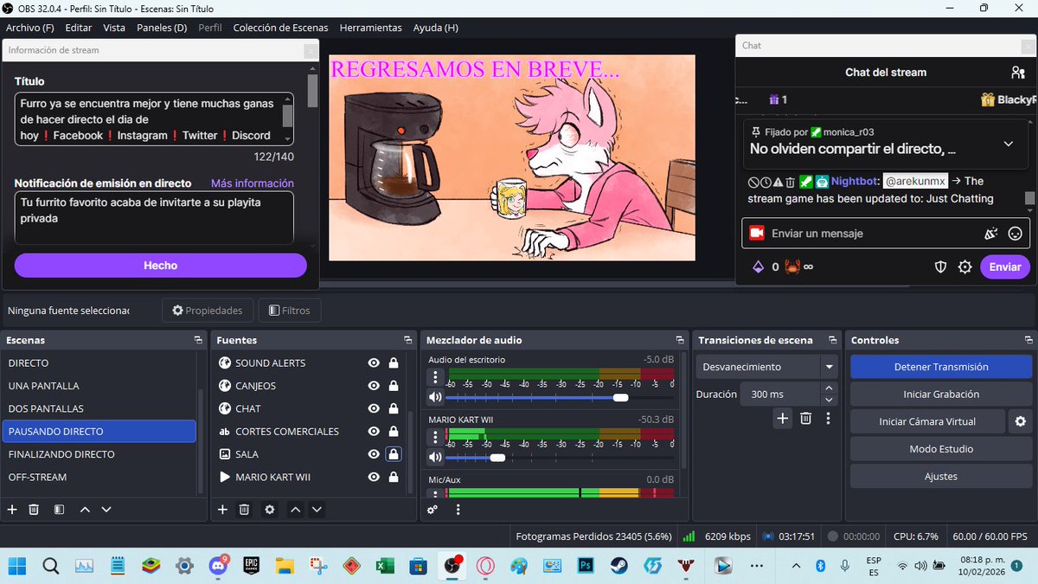Screen dimensions: 1038x584
Task: Open scene filters icon in Escenas panel
Action: click(x=59, y=510)
